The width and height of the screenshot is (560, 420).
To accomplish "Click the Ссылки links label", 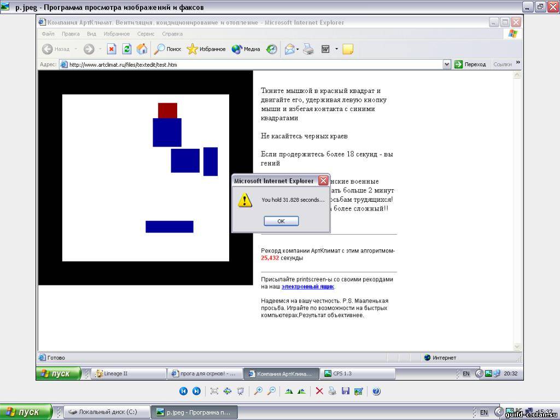I will point(502,65).
